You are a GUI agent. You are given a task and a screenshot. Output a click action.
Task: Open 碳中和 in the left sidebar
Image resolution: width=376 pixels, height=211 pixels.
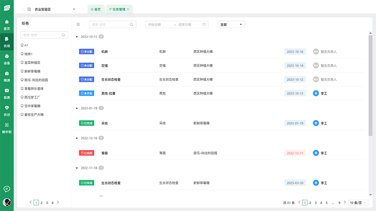point(7,128)
